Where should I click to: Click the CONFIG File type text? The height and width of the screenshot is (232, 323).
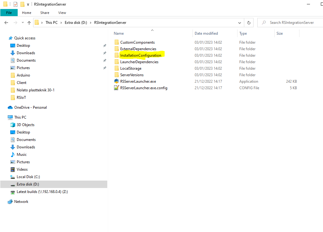[x=249, y=88]
